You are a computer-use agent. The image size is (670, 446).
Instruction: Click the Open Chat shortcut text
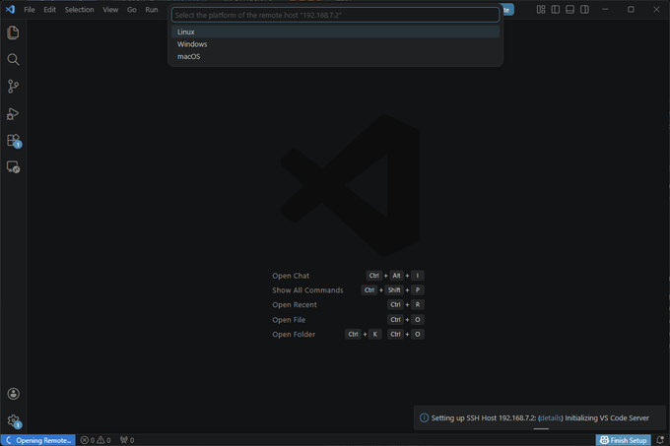(291, 276)
